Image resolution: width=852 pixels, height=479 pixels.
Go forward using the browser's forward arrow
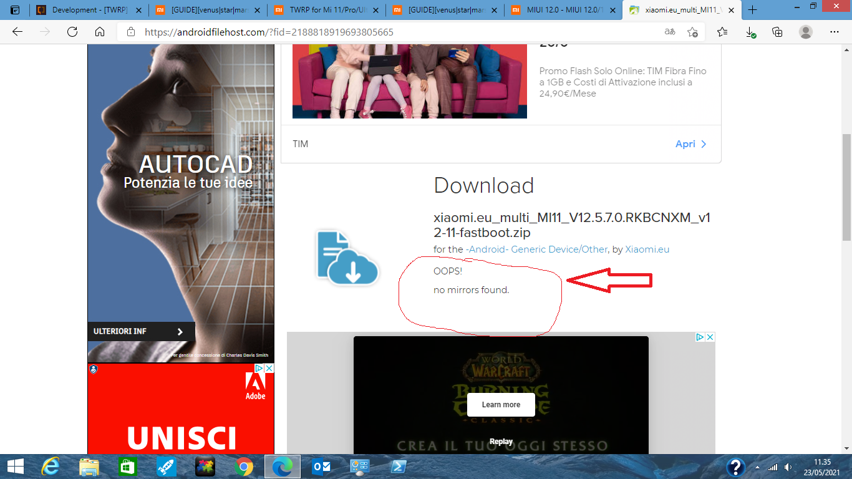[45, 32]
